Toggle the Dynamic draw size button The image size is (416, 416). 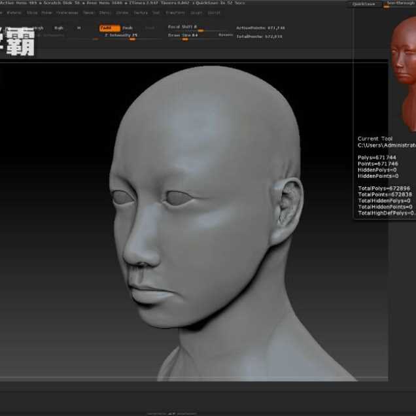[226, 35]
